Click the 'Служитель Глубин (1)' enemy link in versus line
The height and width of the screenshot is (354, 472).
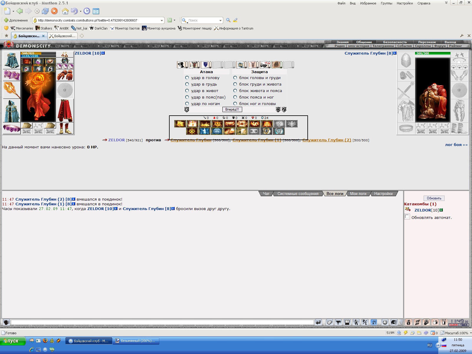257,140
